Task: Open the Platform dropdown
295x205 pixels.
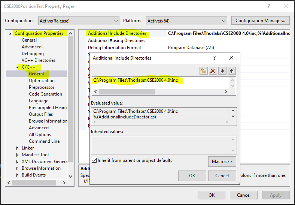Action: click(186, 21)
